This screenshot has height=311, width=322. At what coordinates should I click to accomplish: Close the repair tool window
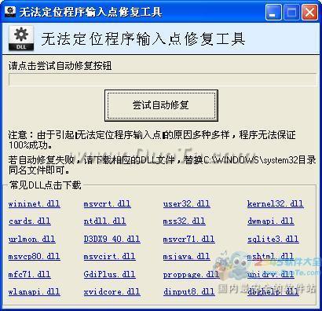click(x=309, y=12)
